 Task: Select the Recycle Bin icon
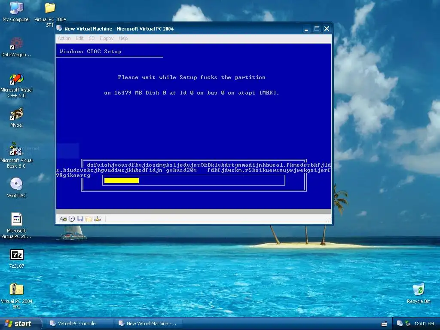tap(419, 293)
